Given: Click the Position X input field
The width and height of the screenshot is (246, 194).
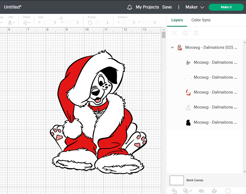Looking at the screenshot, I should pyautogui.click(x=126, y=22).
